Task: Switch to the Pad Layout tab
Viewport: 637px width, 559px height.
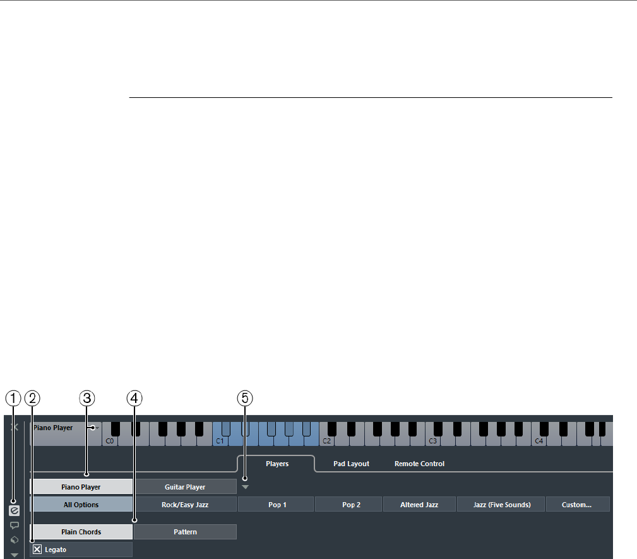Action: [x=352, y=464]
